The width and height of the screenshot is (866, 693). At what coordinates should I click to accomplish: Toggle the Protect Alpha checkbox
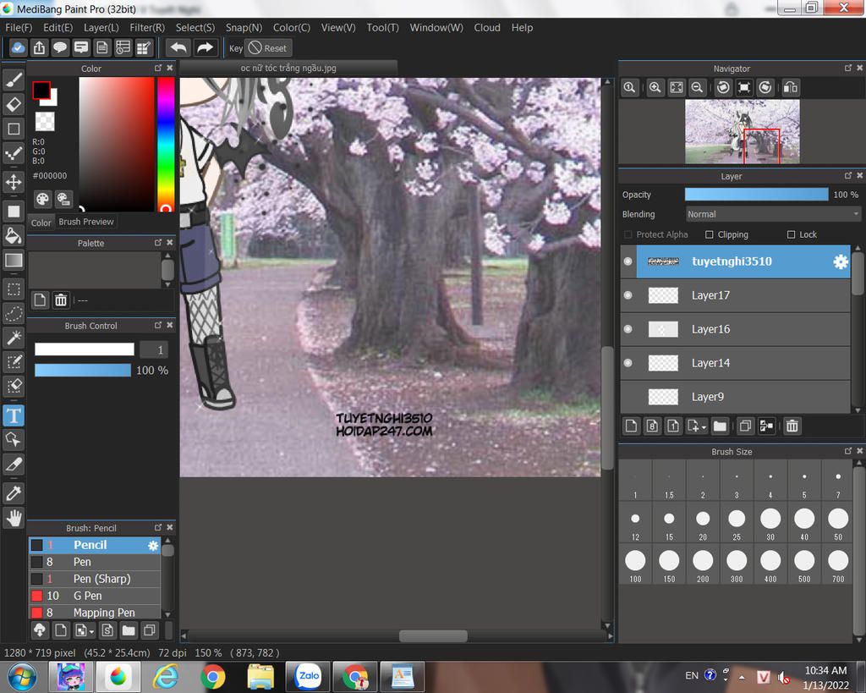628,235
